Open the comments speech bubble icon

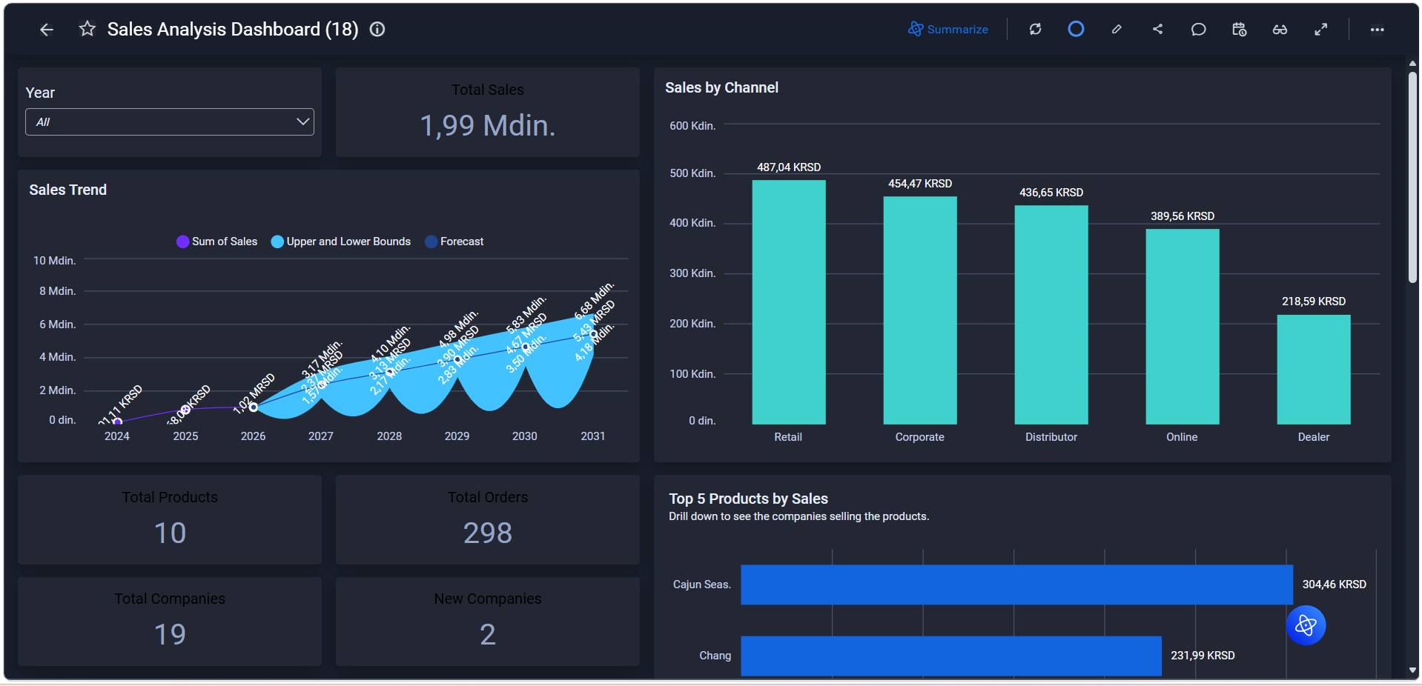point(1198,29)
